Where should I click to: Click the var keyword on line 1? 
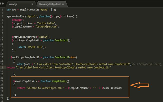pyautogui.click(x=9, y=10)
